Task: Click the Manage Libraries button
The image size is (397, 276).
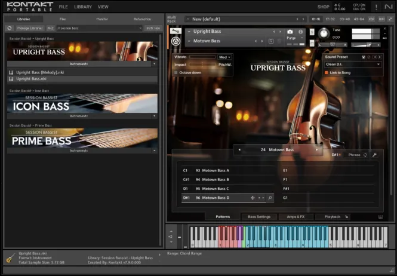Action: click(30, 28)
